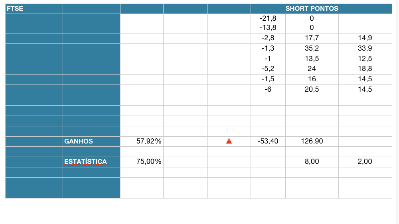Select the cell showing 35,2
The width and height of the screenshot is (399, 224).
(x=312, y=49)
